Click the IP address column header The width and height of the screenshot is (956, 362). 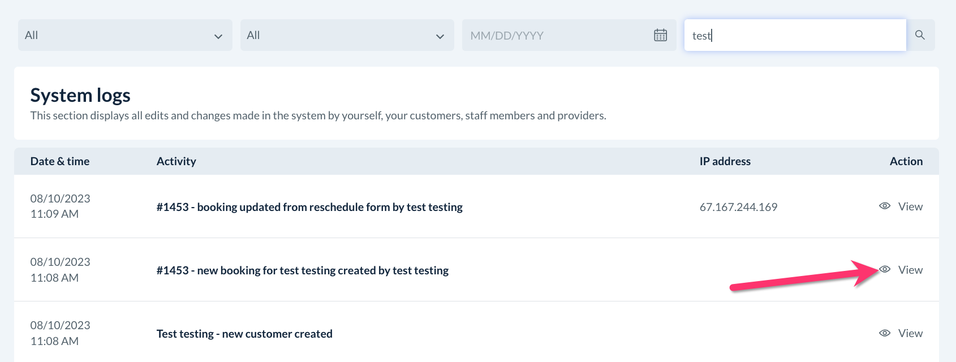(725, 161)
